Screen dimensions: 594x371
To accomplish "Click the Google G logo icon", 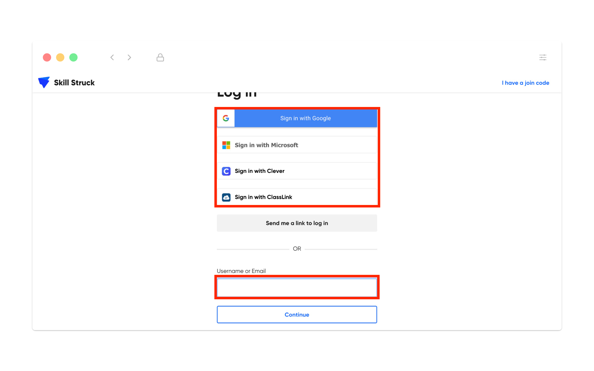I will [x=226, y=118].
